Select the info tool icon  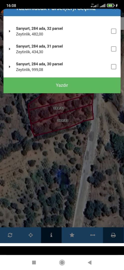[x=51, y=235]
